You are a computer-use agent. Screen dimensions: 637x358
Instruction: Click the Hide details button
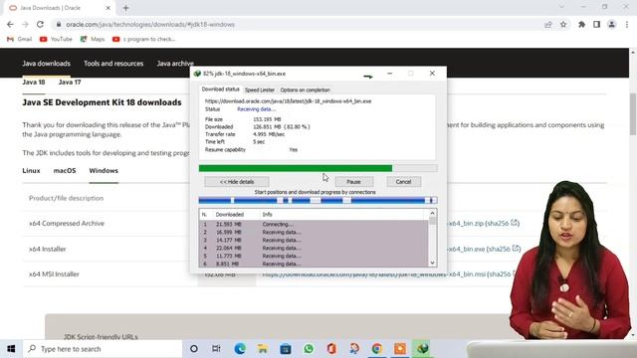pos(237,182)
